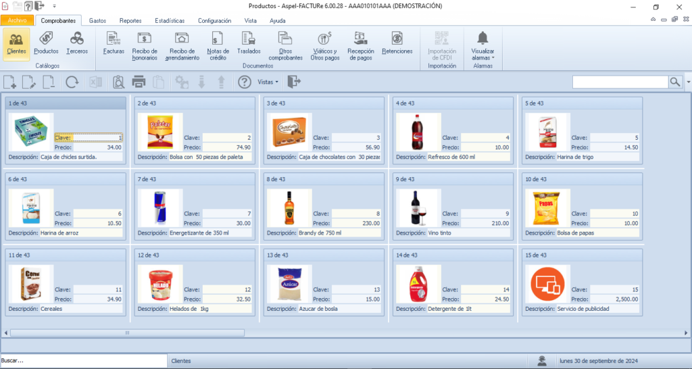692x369 pixels.
Task: Switch to the Reportes ribbon tab
Action: click(x=130, y=21)
